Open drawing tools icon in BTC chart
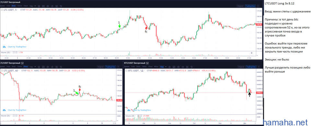This screenshot has width=311, height=126. (x=174, y=67)
